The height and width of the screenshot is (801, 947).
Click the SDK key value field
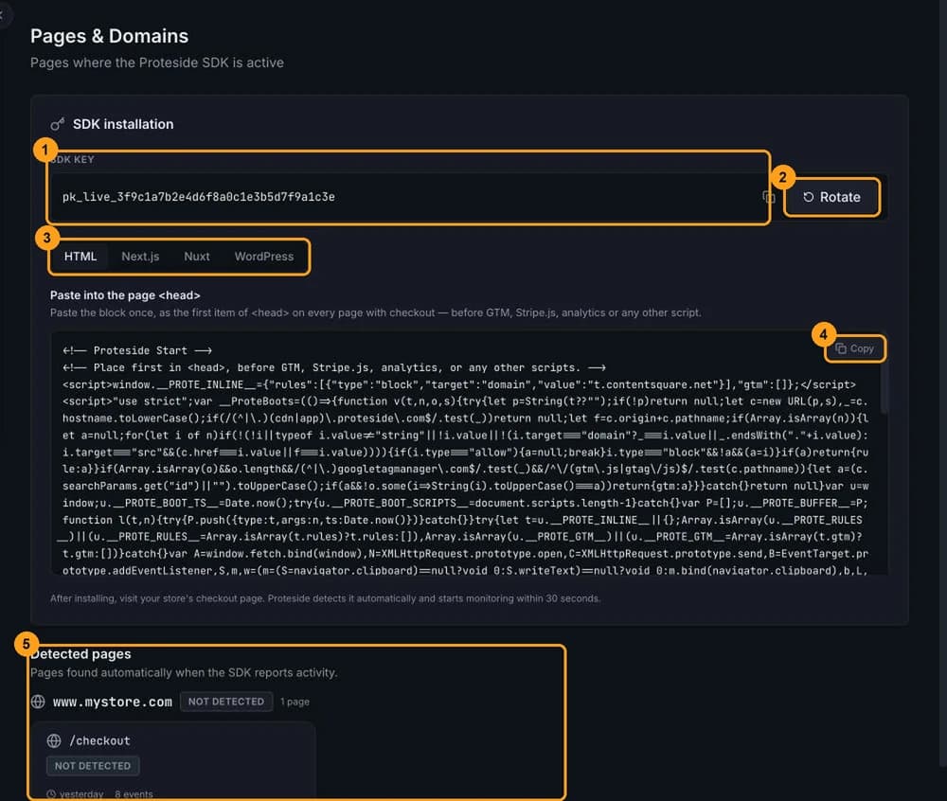(409, 197)
